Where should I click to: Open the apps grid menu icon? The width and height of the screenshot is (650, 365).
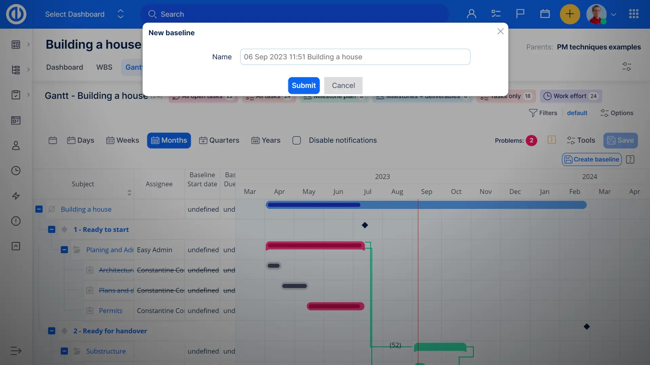pos(633,14)
